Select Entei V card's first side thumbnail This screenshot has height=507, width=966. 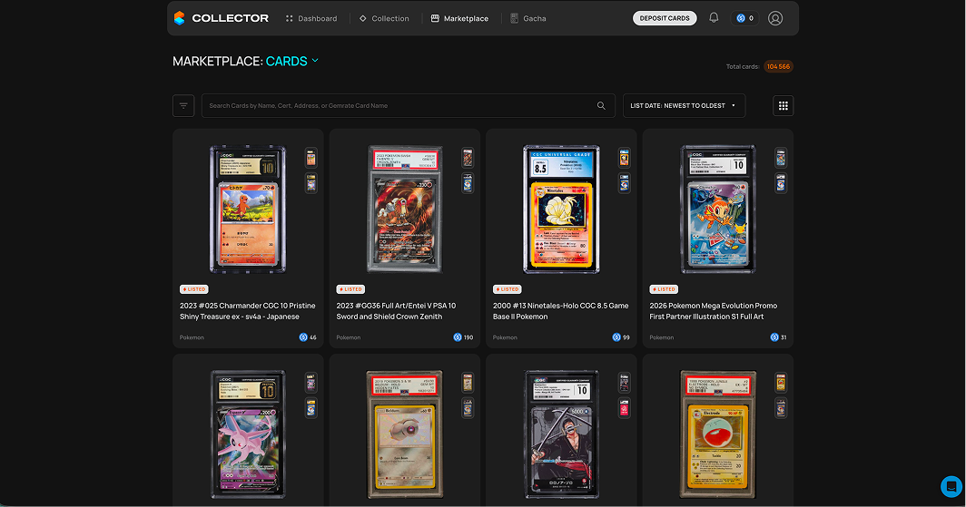point(468,158)
